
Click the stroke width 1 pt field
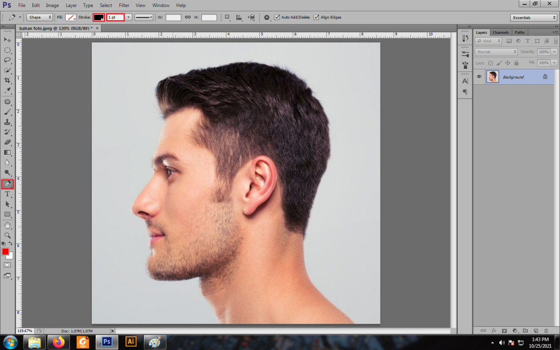click(115, 17)
